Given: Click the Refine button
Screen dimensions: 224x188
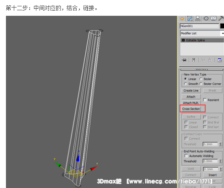Looking at the screenshot, I should coord(191,117).
